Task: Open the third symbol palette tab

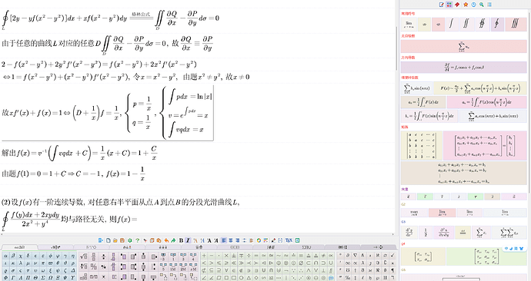Action: [92, 247]
